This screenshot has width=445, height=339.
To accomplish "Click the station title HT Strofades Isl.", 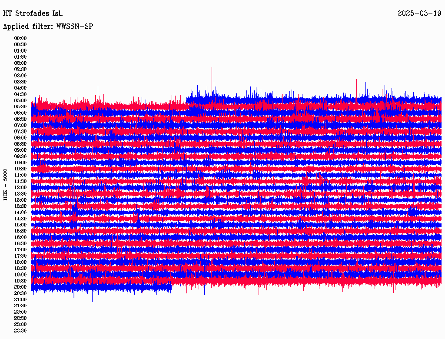I will (33, 13).
